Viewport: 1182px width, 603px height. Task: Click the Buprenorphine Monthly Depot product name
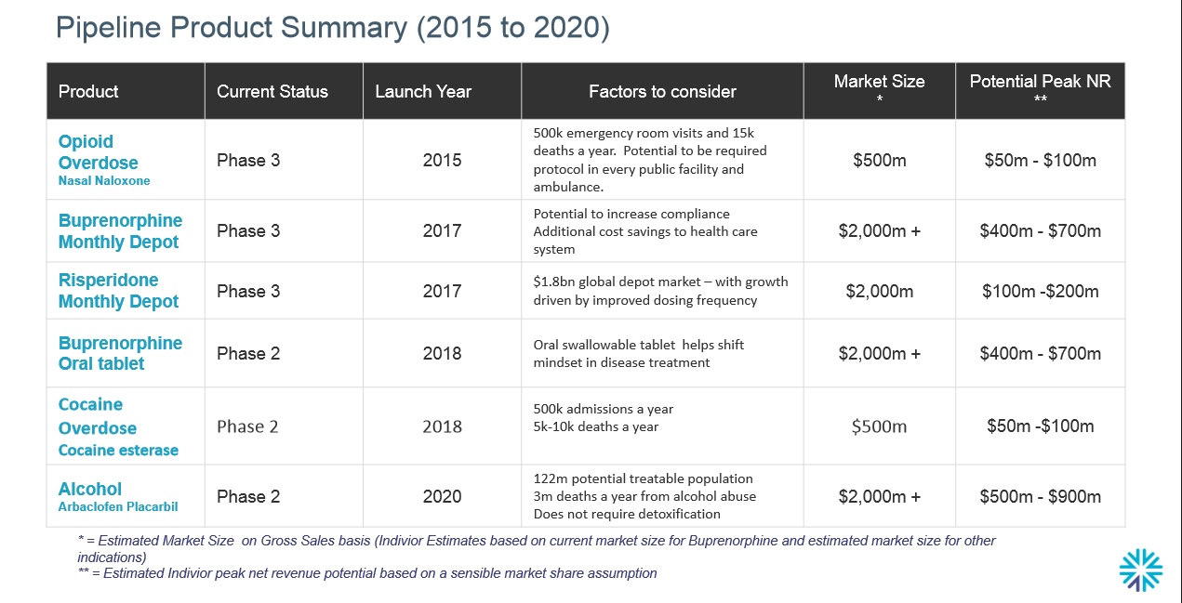pos(120,231)
